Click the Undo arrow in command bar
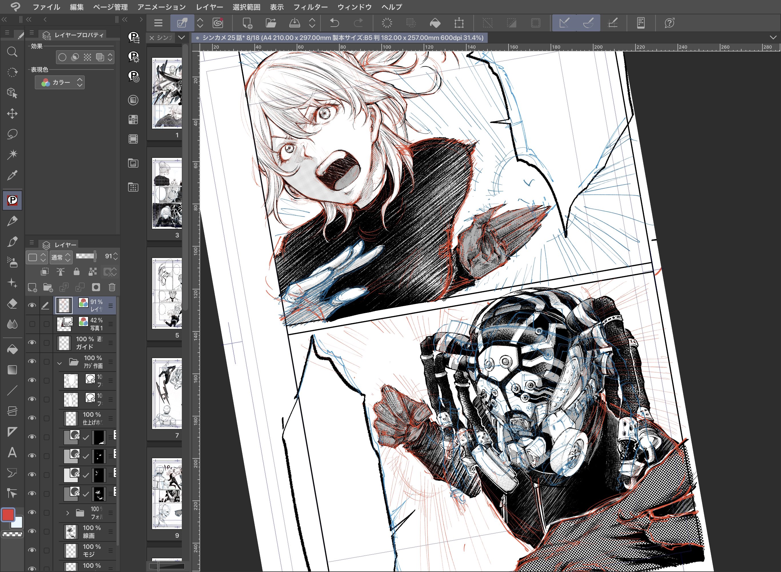This screenshot has height=572, width=781. pyautogui.click(x=334, y=23)
